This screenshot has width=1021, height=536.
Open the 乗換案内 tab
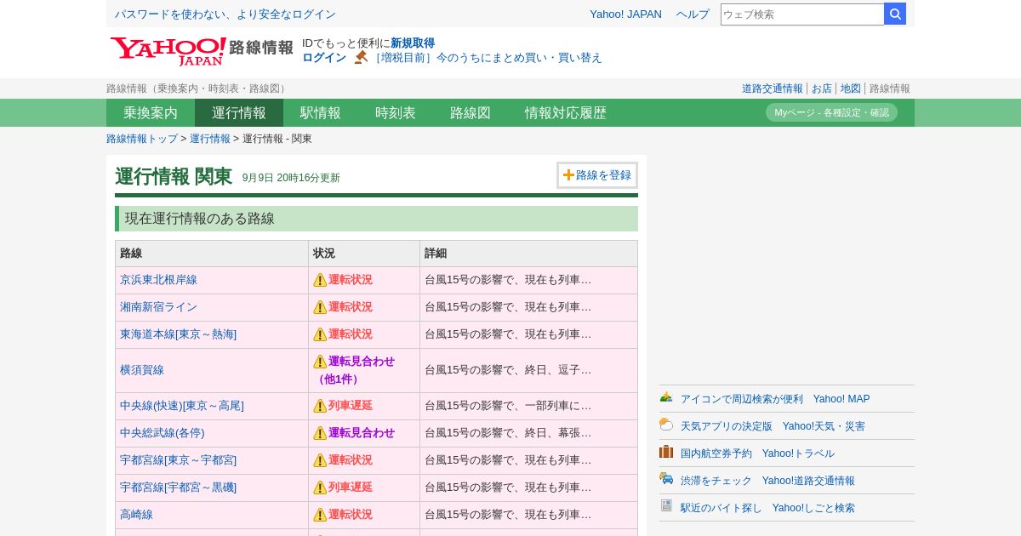coord(151,112)
